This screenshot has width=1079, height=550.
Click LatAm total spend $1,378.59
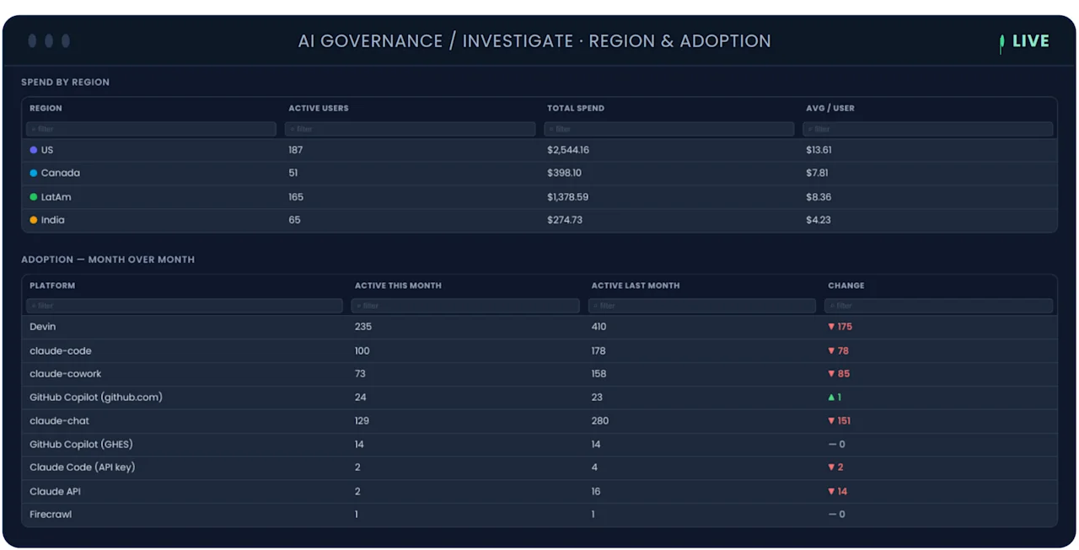pyautogui.click(x=567, y=197)
